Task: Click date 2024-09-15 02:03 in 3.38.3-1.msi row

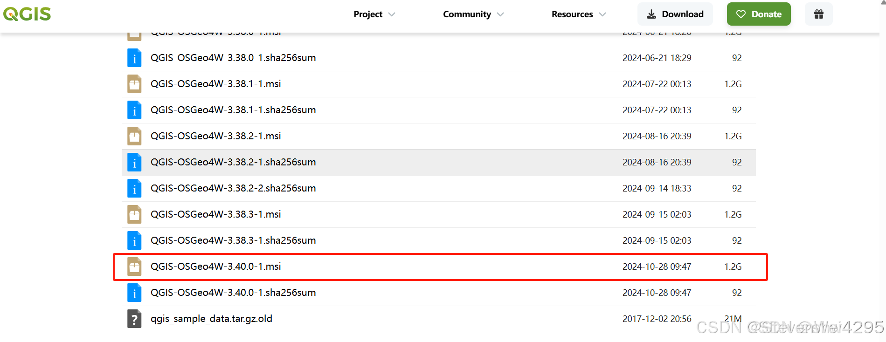Action: [x=657, y=214]
